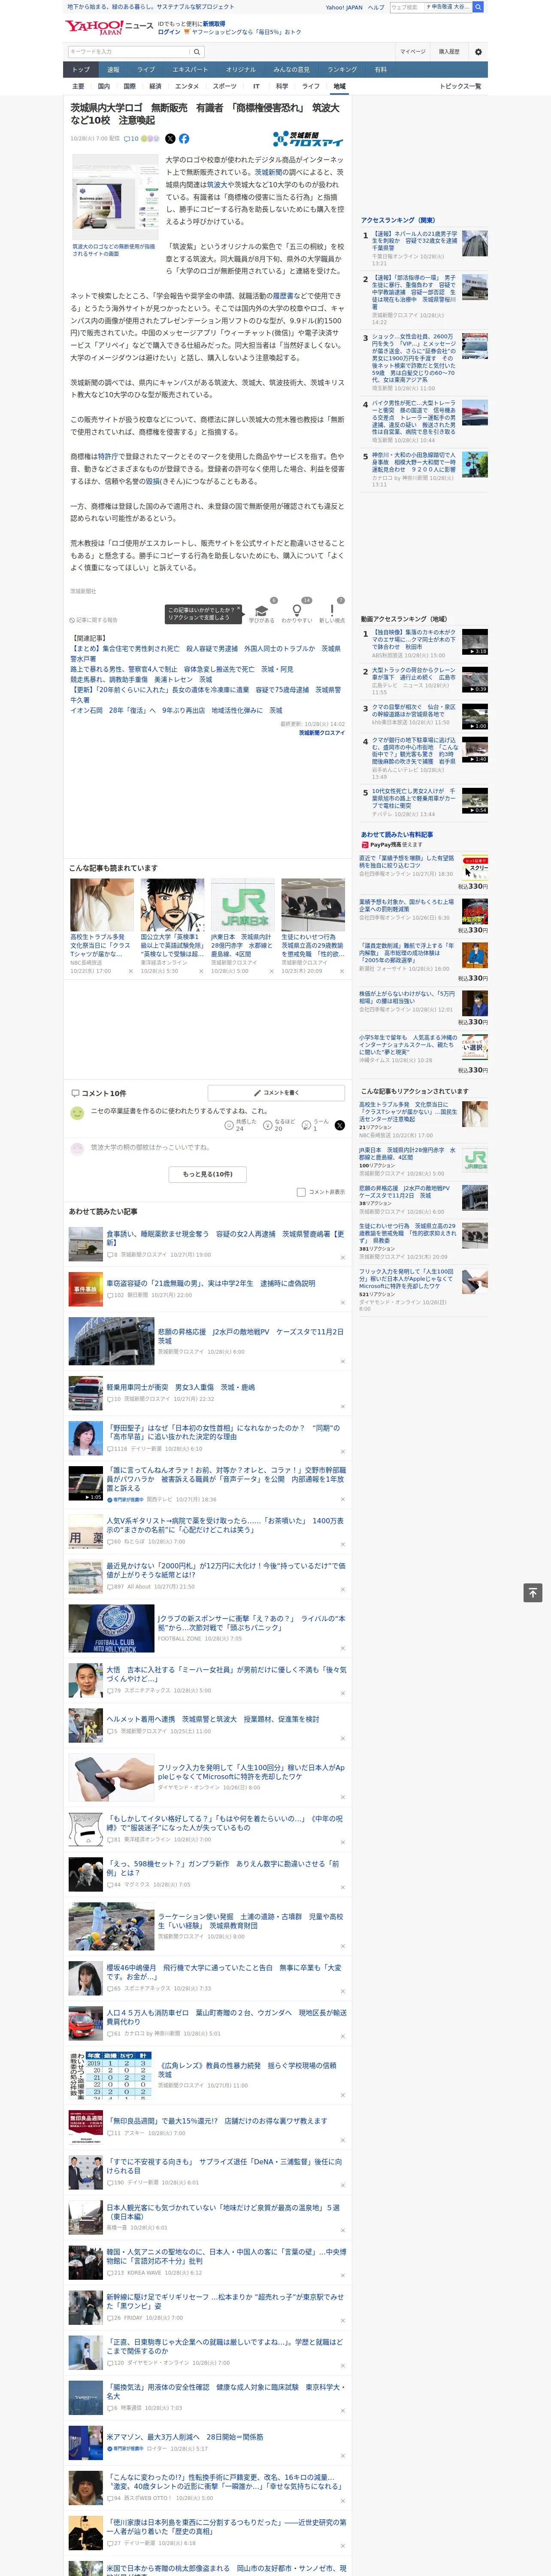551x2576 pixels.
Task: Select the トップ tab
Action: tap(81, 70)
